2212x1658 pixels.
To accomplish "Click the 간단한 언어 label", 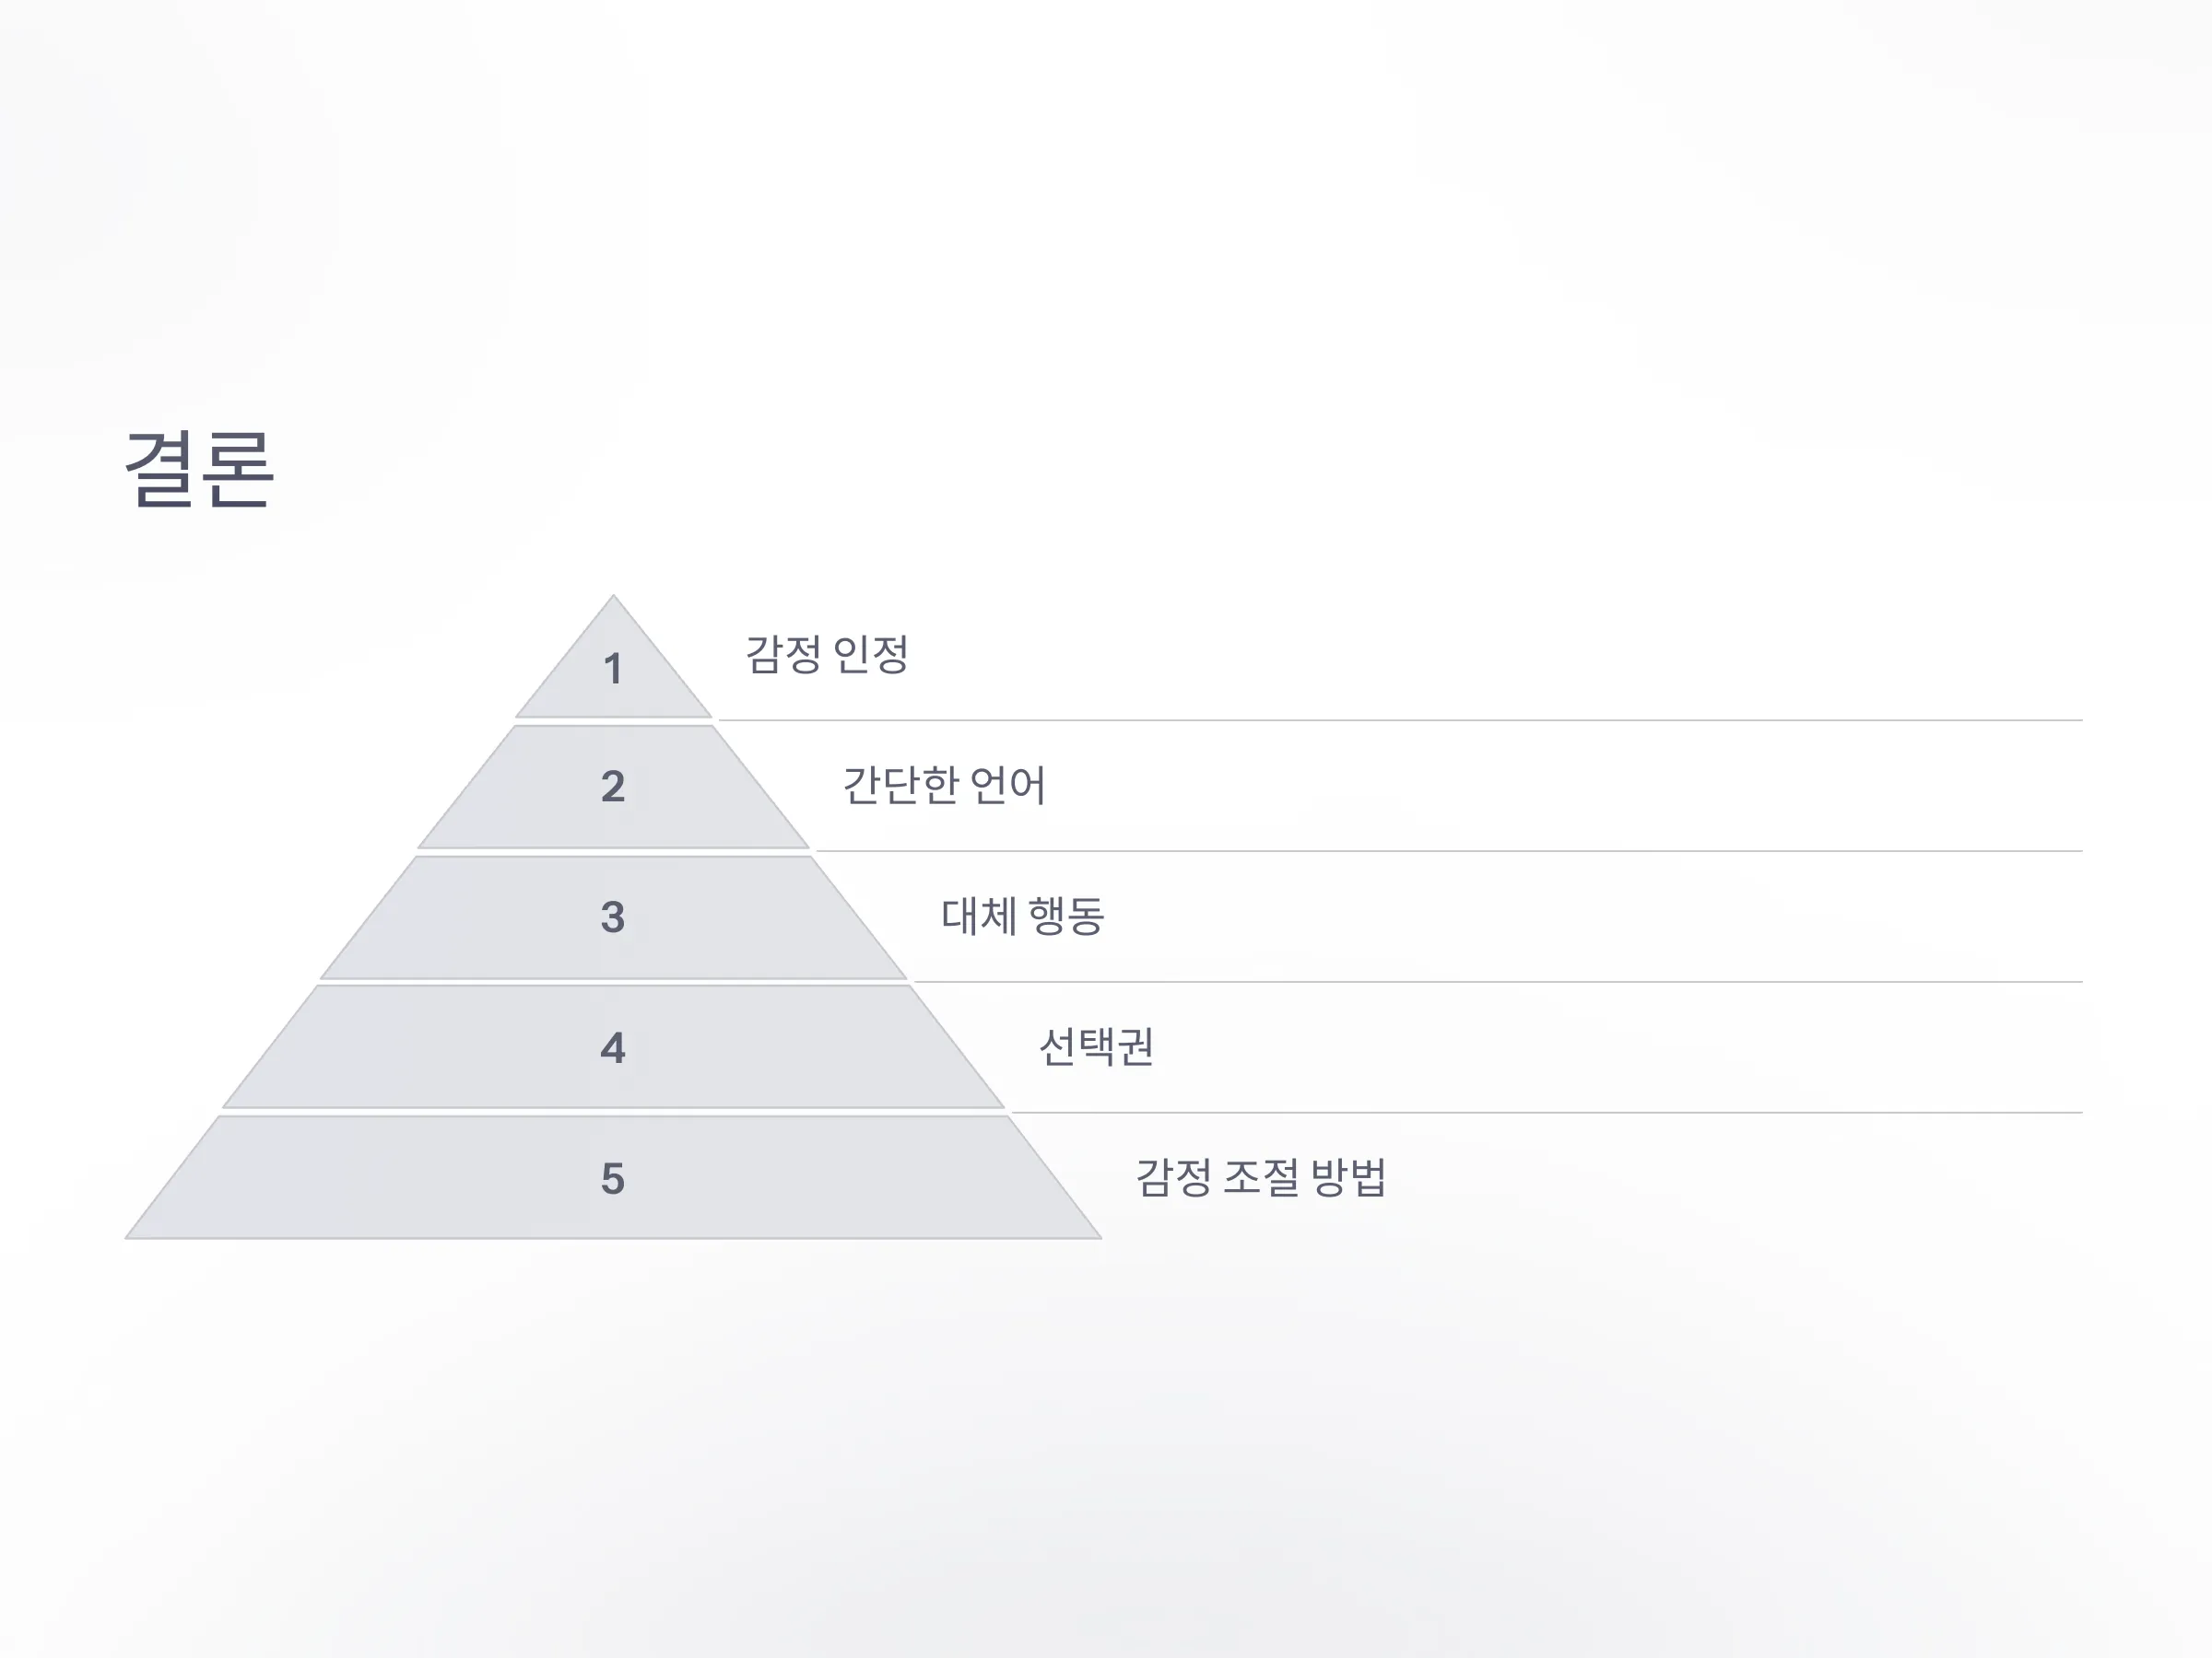I will click(944, 786).
